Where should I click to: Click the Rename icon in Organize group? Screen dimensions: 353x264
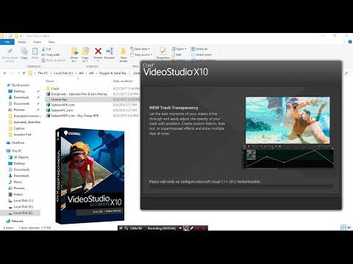(110, 51)
